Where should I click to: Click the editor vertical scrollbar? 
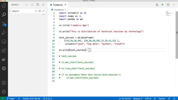tap(177, 35)
